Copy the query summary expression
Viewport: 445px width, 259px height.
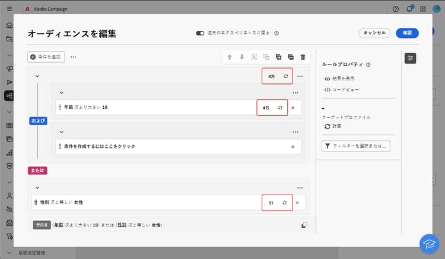tap(304, 225)
